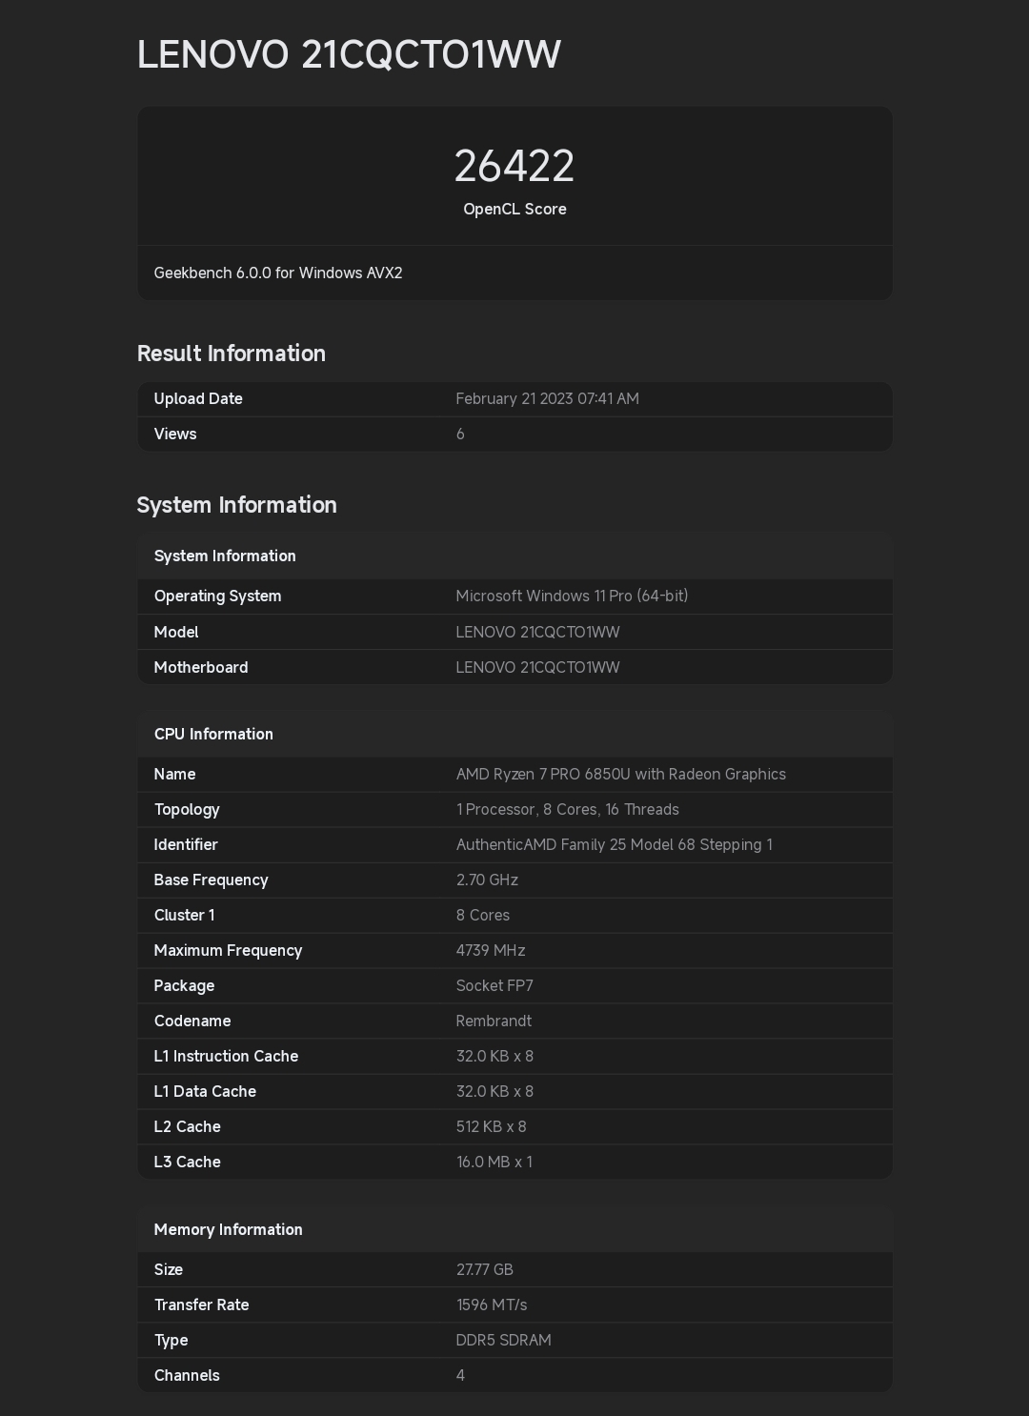The image size is (1029, 1416).
Task: Click the Maximum Frequency label
Action: click(x=228, y=950)
